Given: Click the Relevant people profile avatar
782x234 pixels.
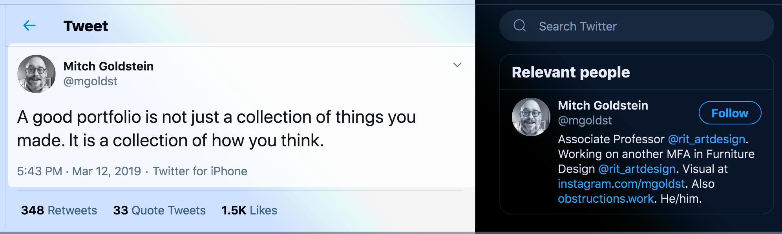Looking at the screenshot, I should tap(531, 117).
